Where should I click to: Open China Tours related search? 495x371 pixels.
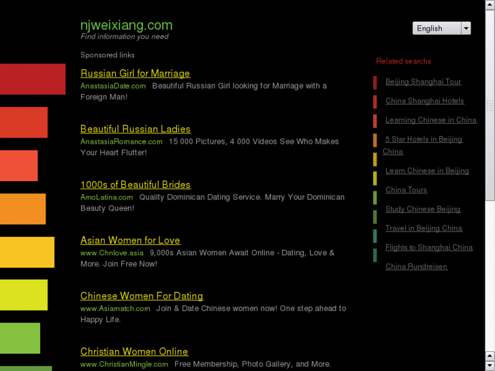click(406, 190)
